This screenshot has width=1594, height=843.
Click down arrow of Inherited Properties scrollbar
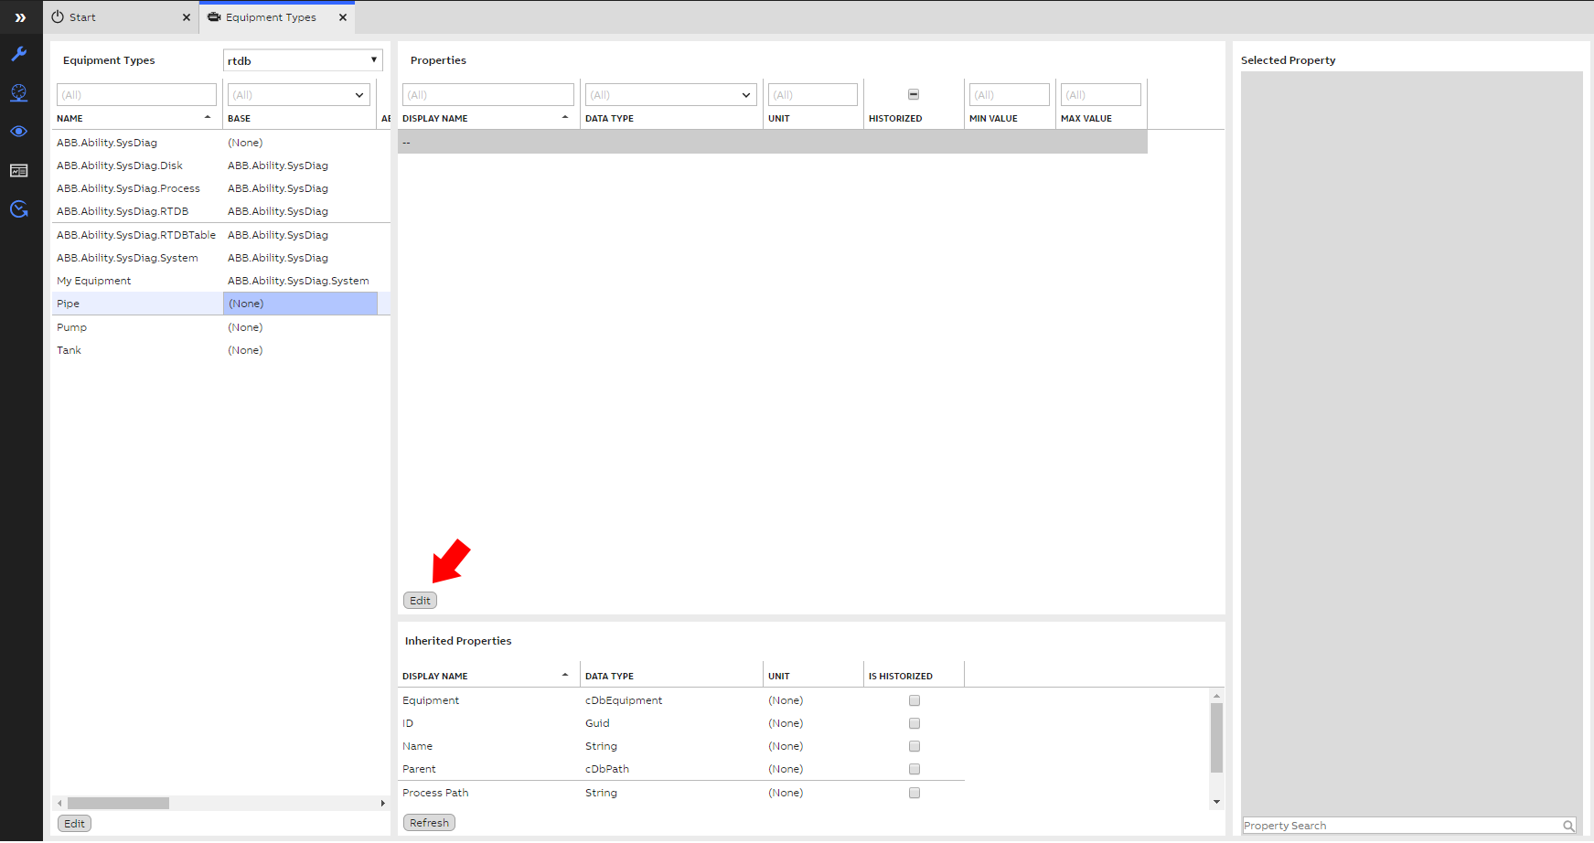click(1216, 802)
